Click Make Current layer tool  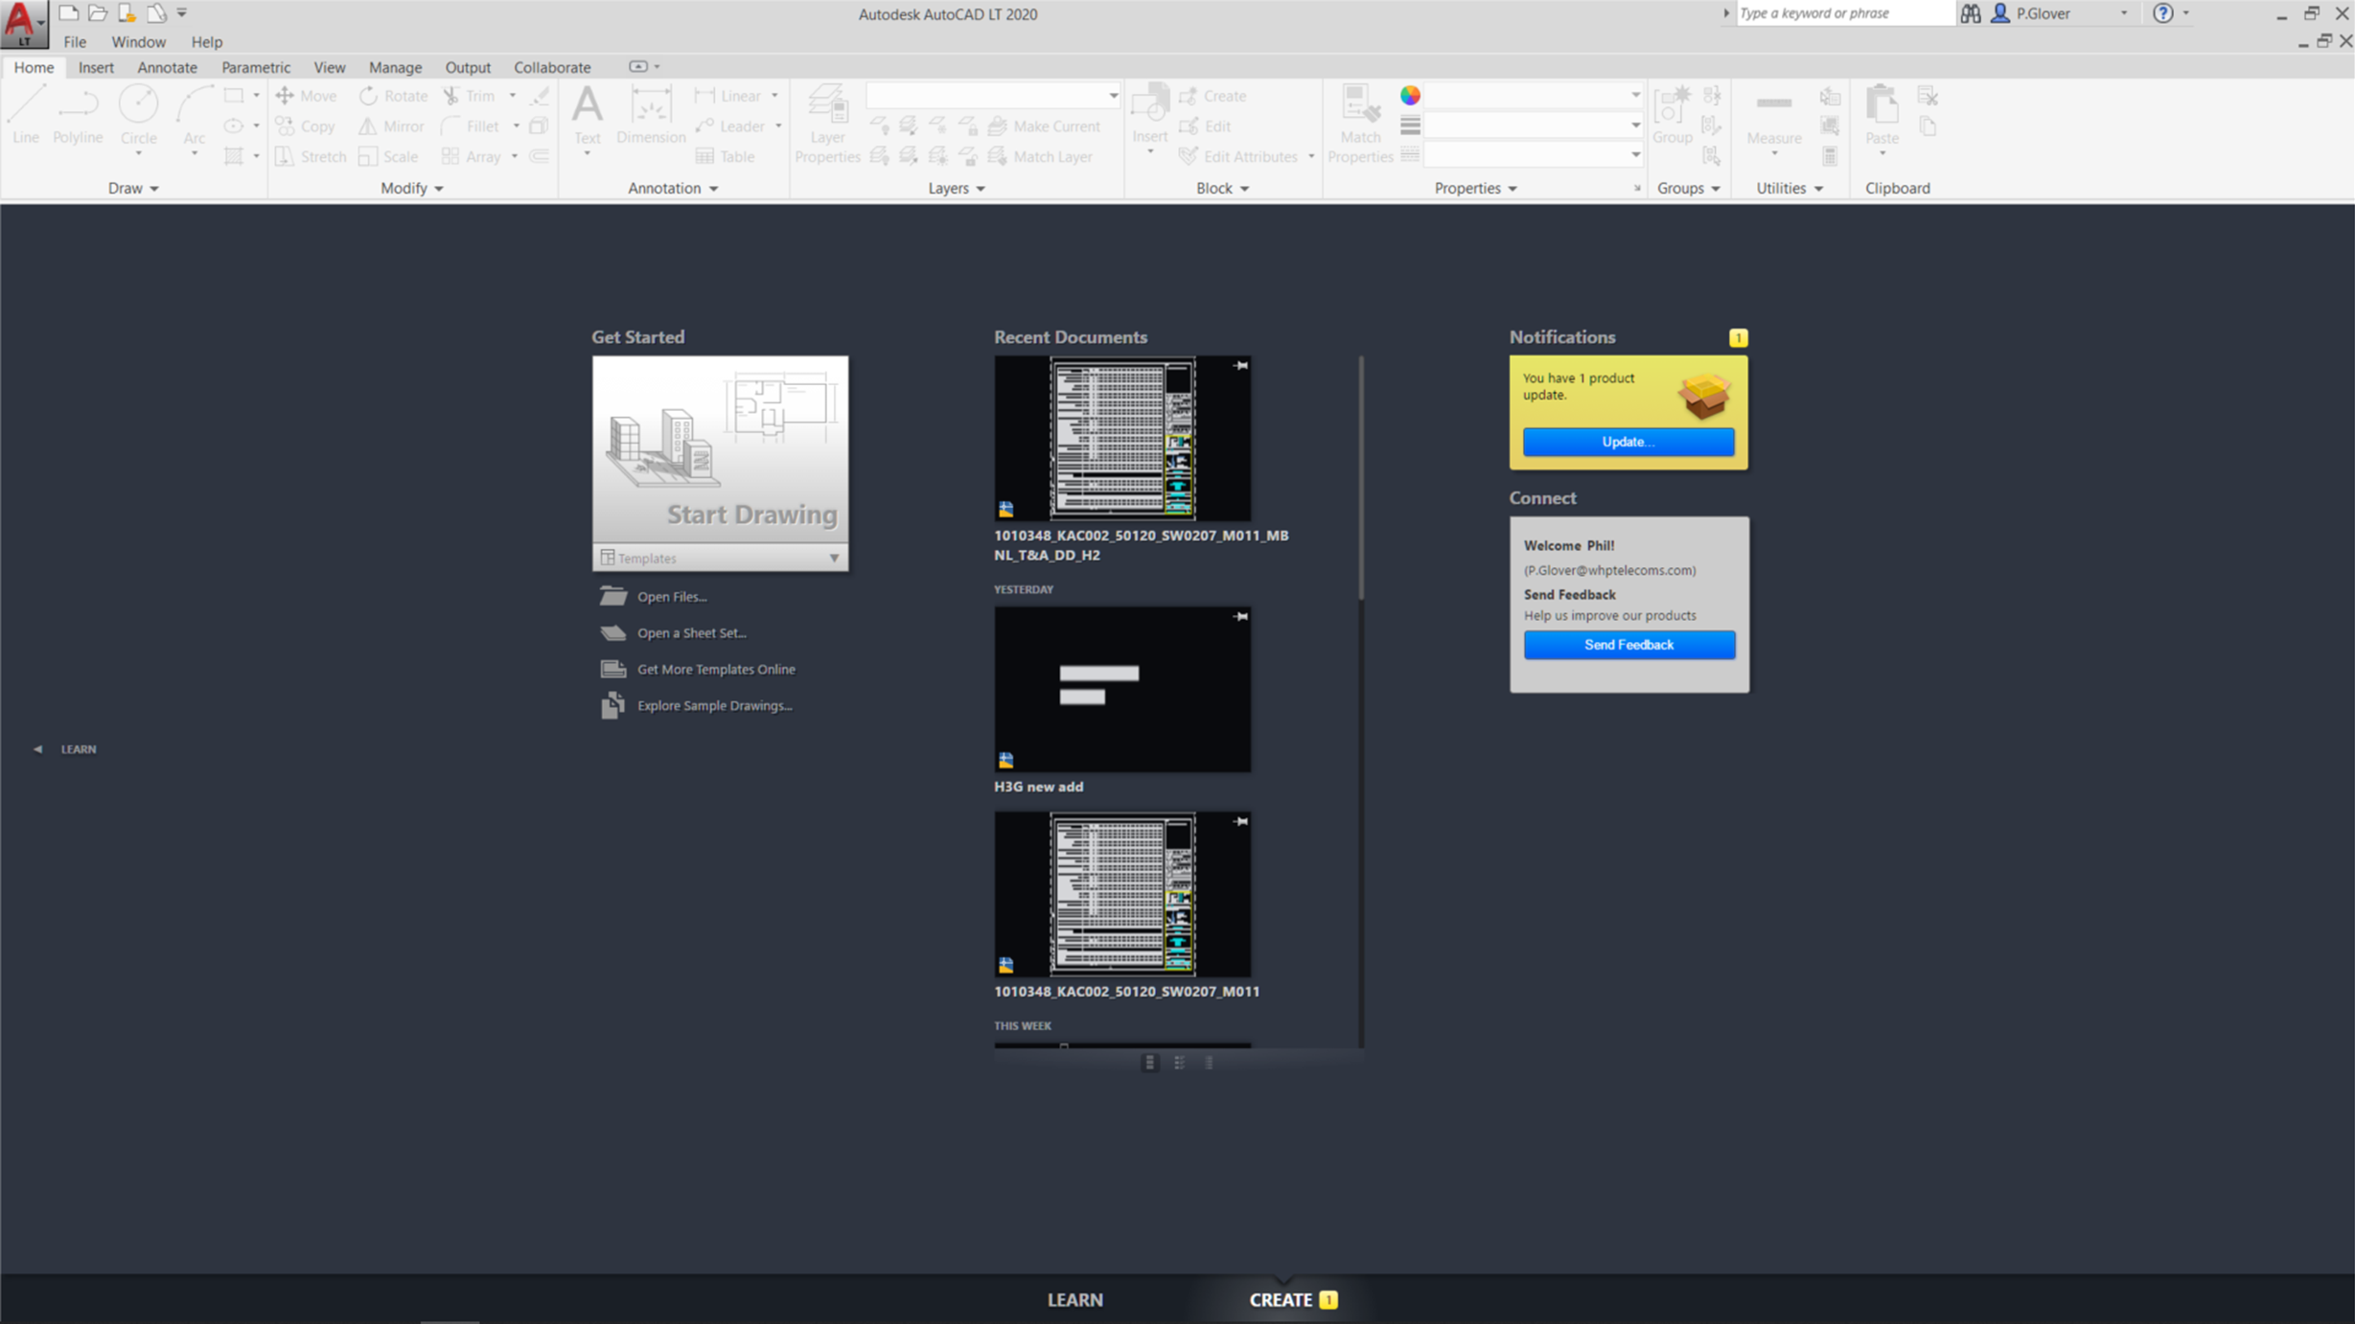[x=1047, y=126]
